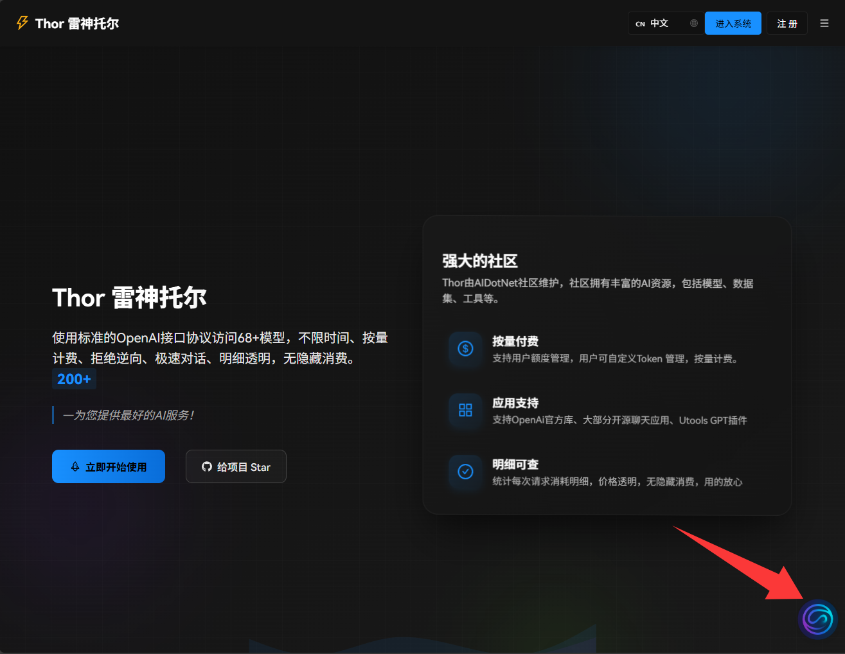Click the grid icon beside 应用支持
Image resolution: width=845 pixels, height=654 pixels.
[x=465, y=410]
